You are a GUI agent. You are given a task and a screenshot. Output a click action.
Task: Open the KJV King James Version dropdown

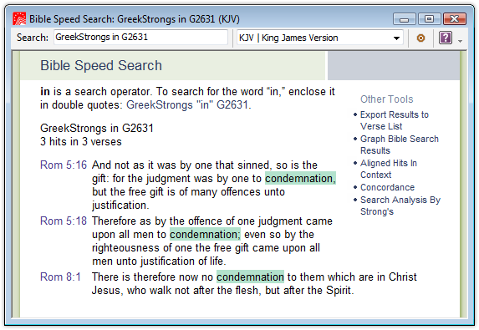(320, 38)
